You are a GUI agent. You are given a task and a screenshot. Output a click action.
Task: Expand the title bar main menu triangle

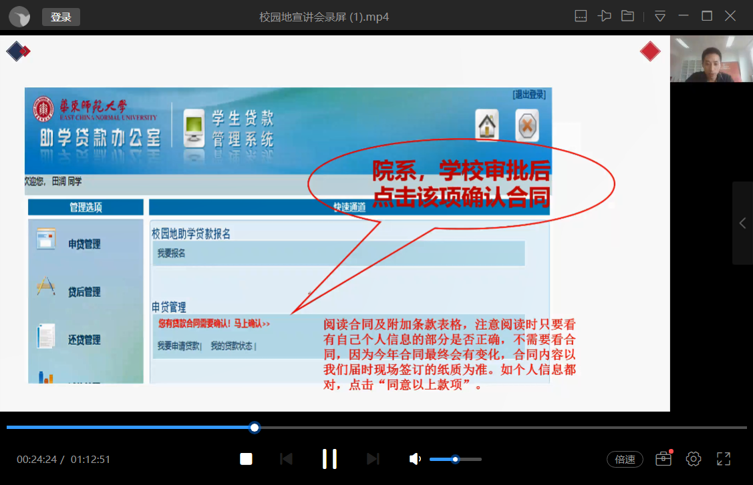click(x=660, y=17)
